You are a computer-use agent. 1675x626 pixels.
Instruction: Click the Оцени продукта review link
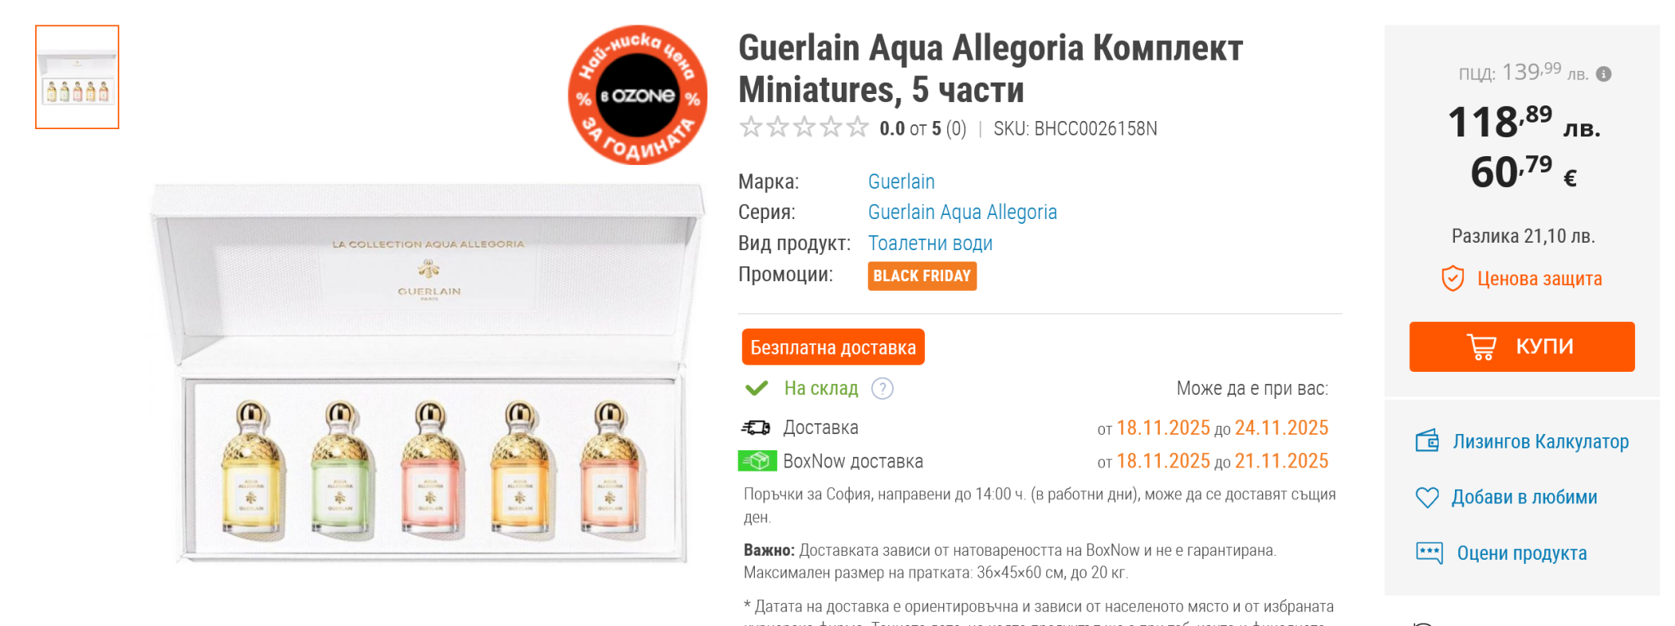1521,553
